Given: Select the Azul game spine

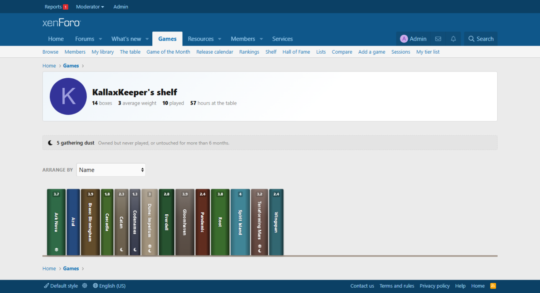Looking at the screenshot, I should point(73,222).
